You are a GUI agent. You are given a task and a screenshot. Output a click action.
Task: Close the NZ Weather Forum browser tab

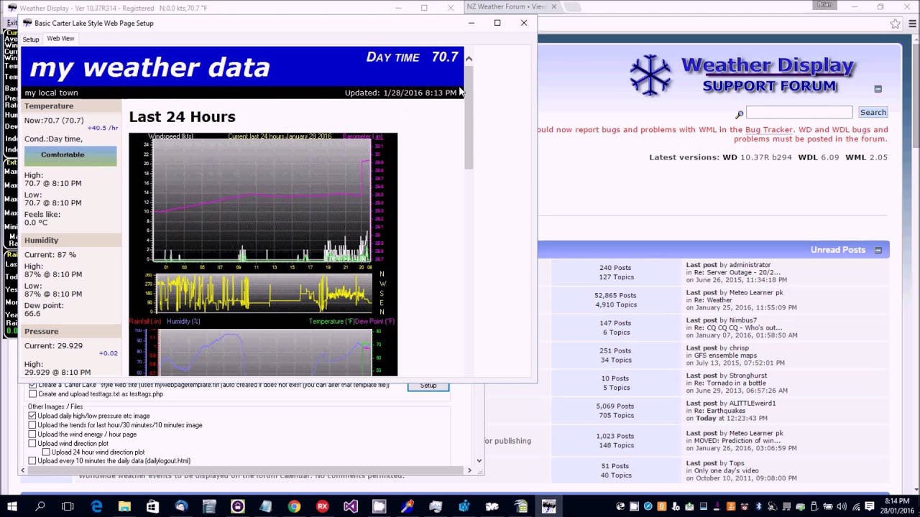[553, 6]
